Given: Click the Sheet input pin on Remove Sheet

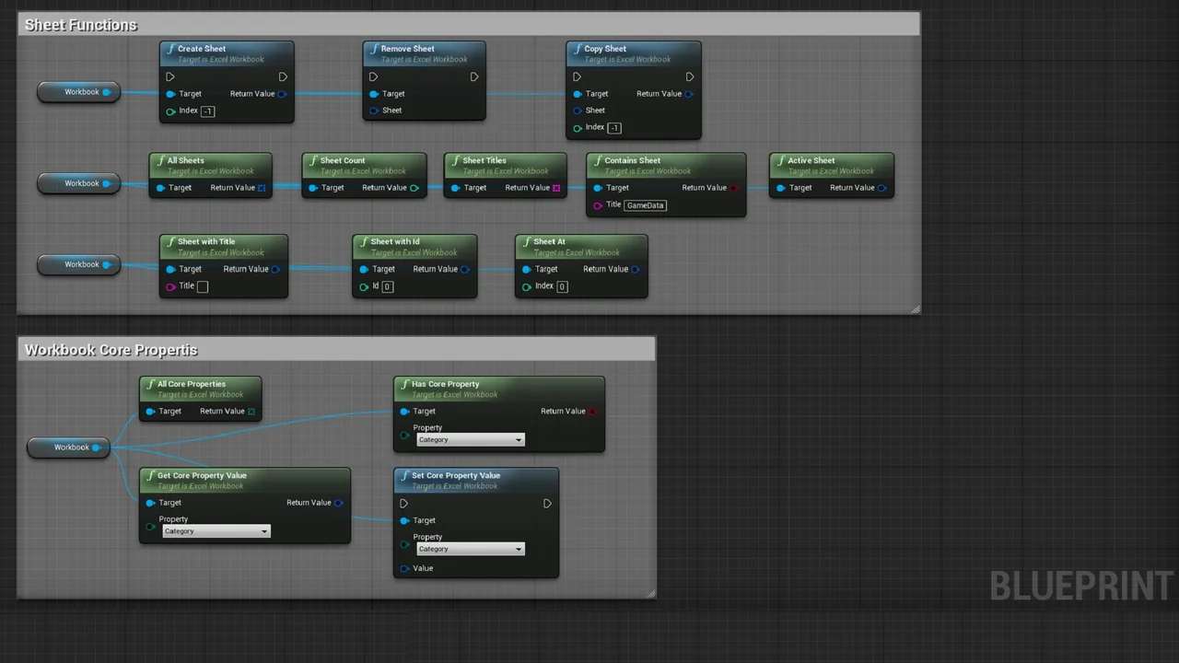Looking at the screenshot, I should pyautogui.click(x=374, y=110).
